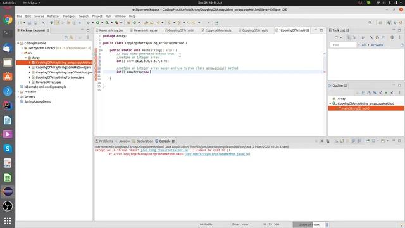
Task: Click the Find field in Task List
Action: (343, 45)
